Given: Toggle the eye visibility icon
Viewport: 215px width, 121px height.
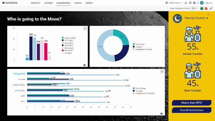Looking at the screenshot, I should [x=186, y=3].
